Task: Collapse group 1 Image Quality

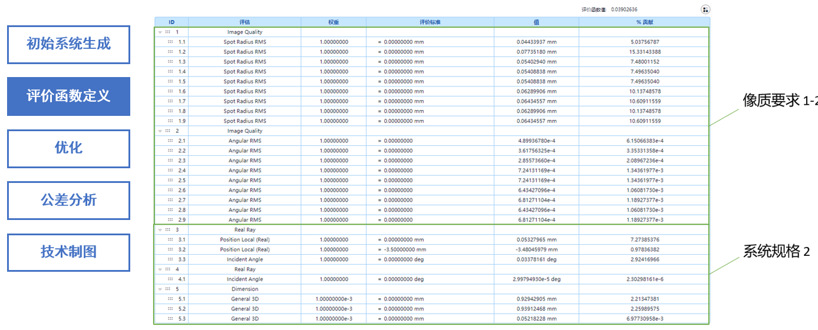Action: click(x=160, y=32)
